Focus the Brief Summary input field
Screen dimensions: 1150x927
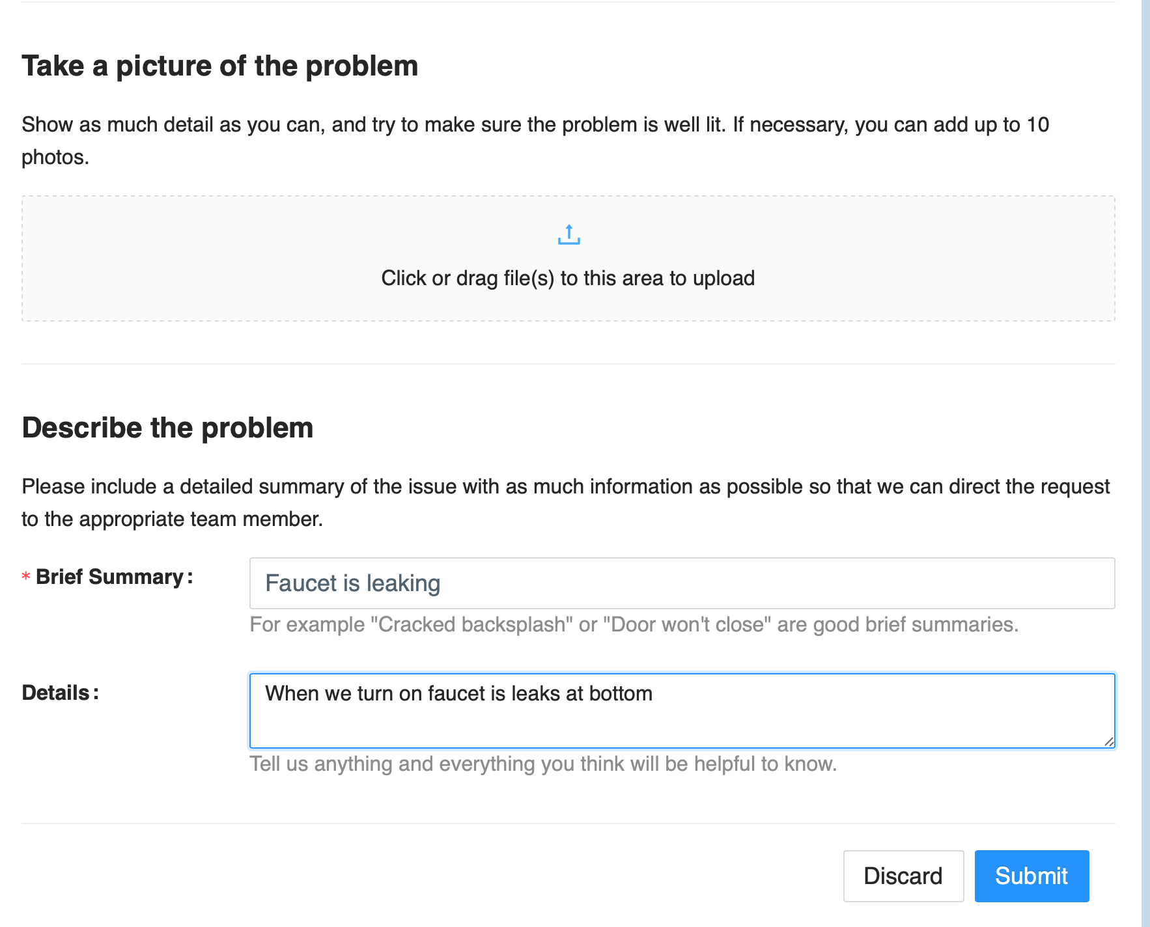pyautogui.click(x=682, y=583)
